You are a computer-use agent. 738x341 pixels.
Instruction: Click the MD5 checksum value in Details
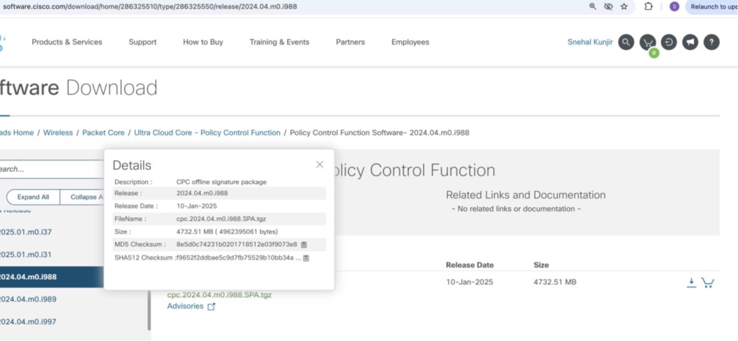click(x=237, y=244)
